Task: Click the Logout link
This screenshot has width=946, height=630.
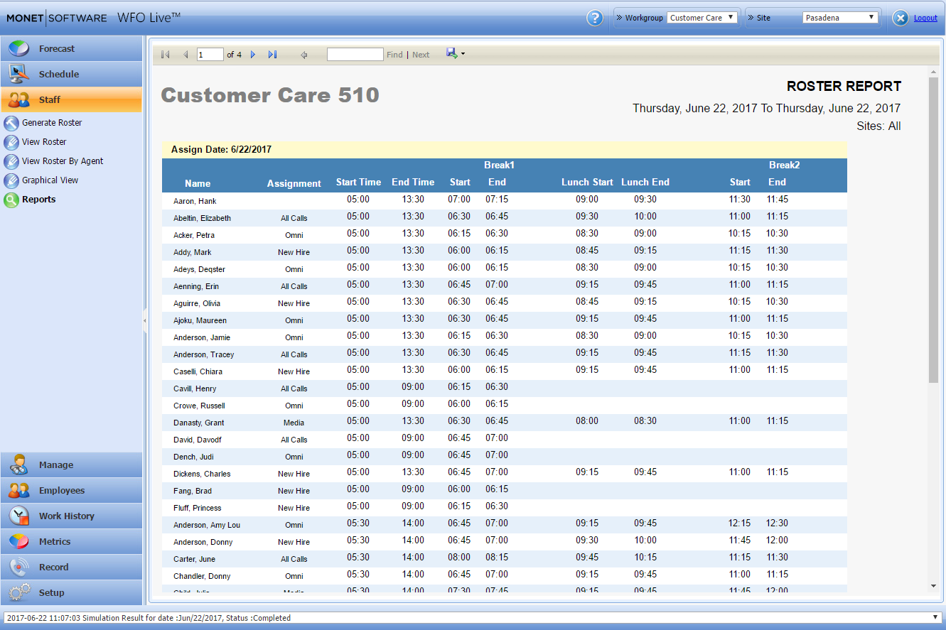Action: click(925, 18)
